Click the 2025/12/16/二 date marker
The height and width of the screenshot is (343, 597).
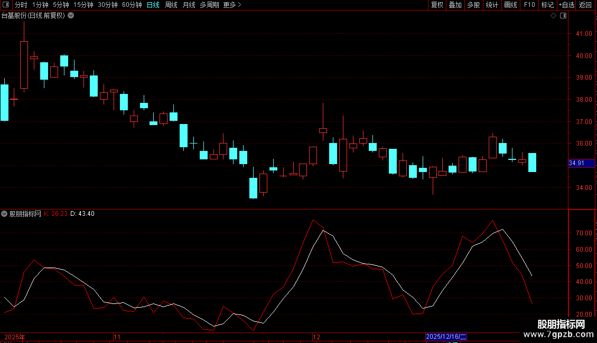tap(446, 337)
